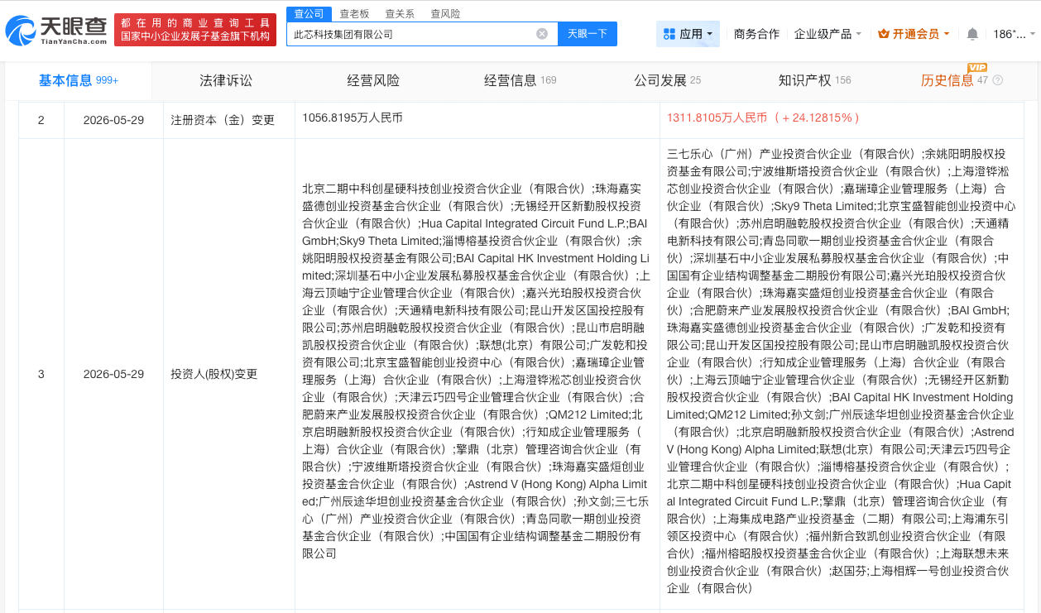The width and height of the screenshot is (1041, 613).
Task: Click the grid icon on the 应用 button
Action: pos(669,34)
